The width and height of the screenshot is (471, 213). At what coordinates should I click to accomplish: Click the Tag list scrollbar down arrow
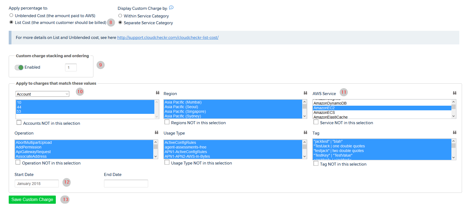point(454,157)
